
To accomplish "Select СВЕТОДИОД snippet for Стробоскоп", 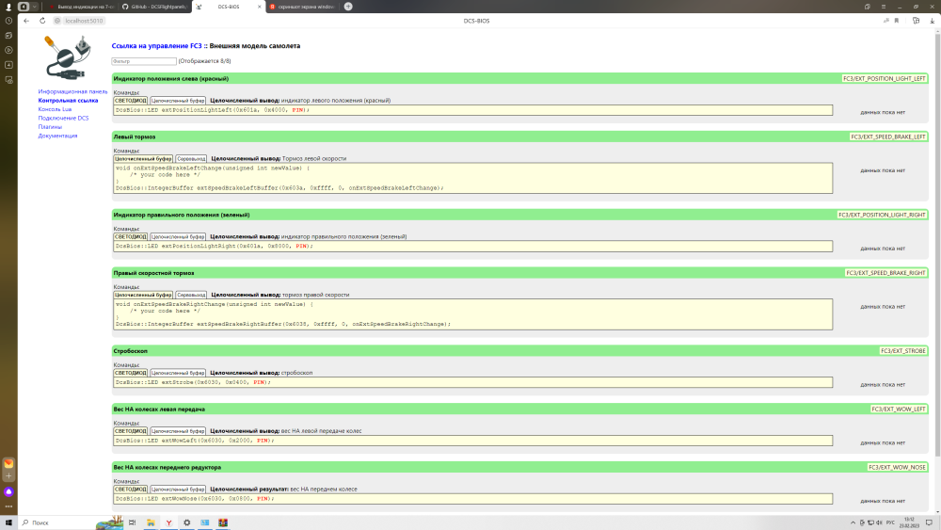I will pyautogui.click(x=130, y=374).
